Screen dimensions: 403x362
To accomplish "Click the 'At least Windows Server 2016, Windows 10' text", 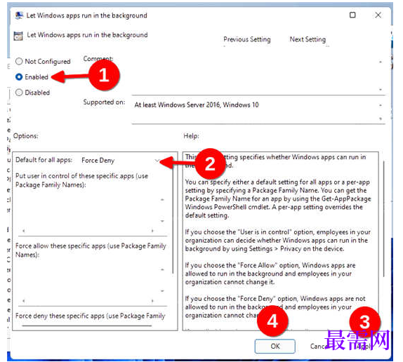I will point(197,105).
